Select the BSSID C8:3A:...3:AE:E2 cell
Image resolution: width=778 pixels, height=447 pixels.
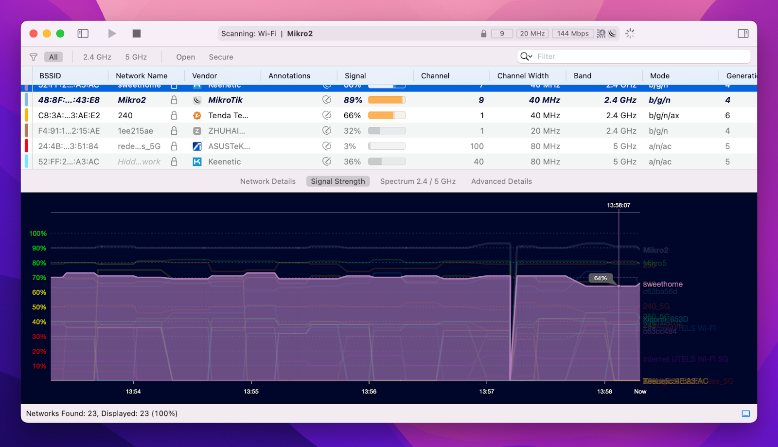(x=69, y=115)
